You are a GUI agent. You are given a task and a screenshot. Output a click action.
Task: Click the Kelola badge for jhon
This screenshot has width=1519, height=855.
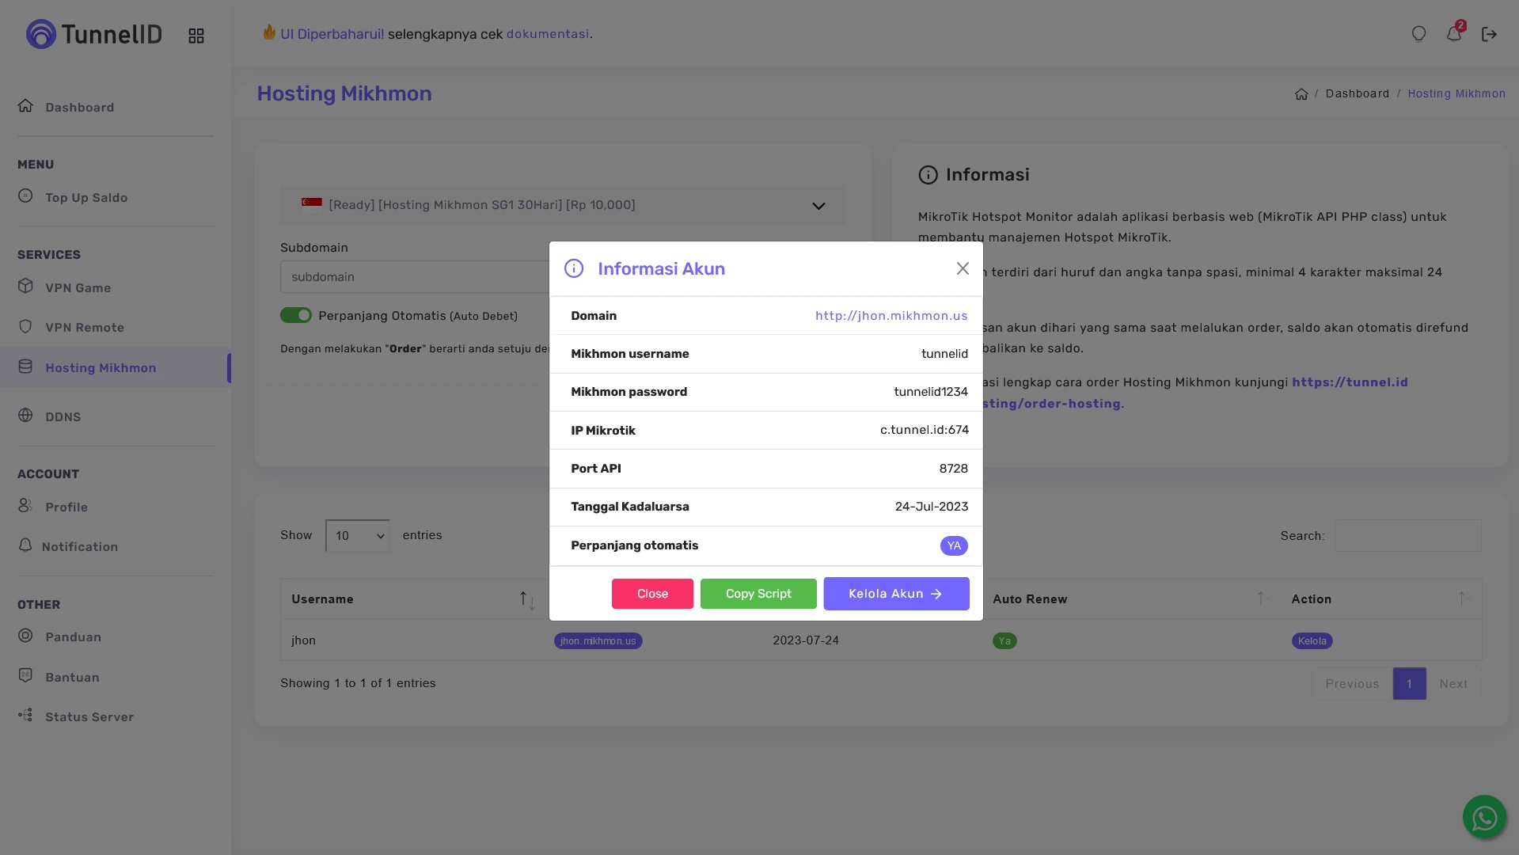[x=1312, y=641]
